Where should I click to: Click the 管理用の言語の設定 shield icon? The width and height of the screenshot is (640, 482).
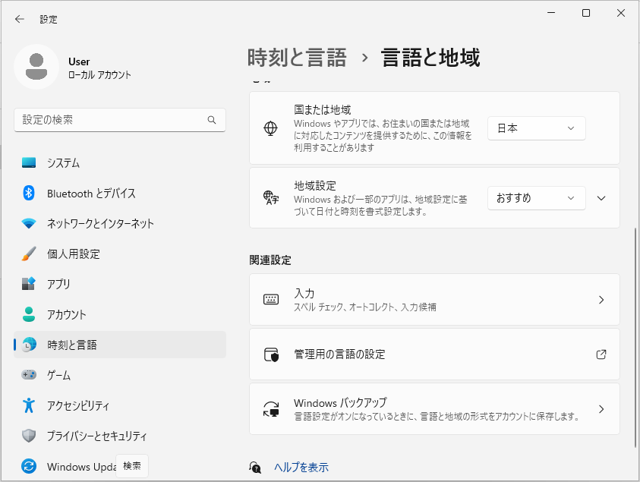[x=270, y=354]
